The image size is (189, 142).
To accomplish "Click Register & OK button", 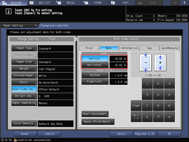I will (145, 134).
